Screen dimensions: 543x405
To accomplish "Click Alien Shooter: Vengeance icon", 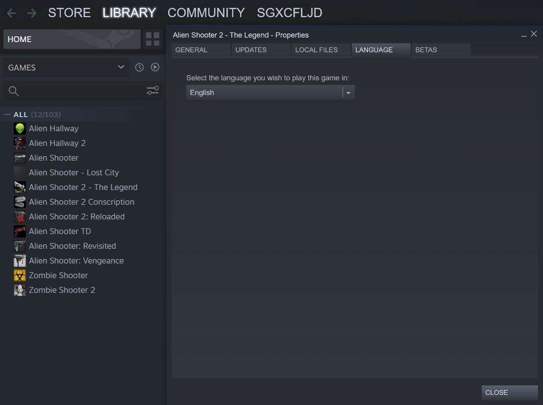I will click(x=20, y=261).
